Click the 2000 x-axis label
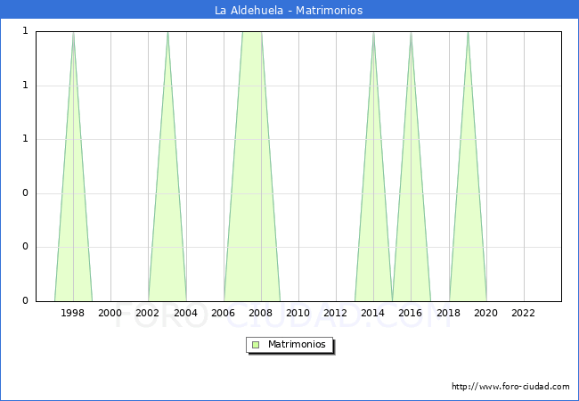 (110, 313)
